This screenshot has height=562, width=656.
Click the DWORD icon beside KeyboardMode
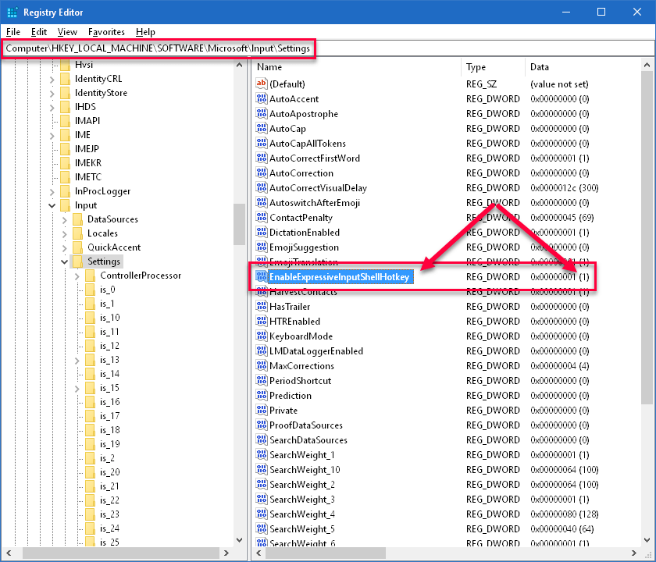pos(262,336)
